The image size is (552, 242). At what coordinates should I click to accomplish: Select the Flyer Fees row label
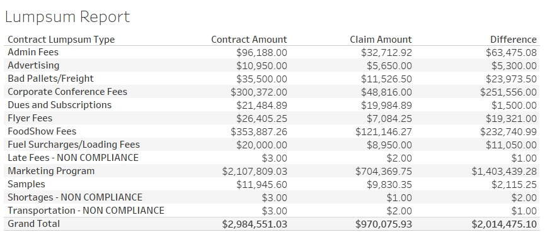[30, 118]
